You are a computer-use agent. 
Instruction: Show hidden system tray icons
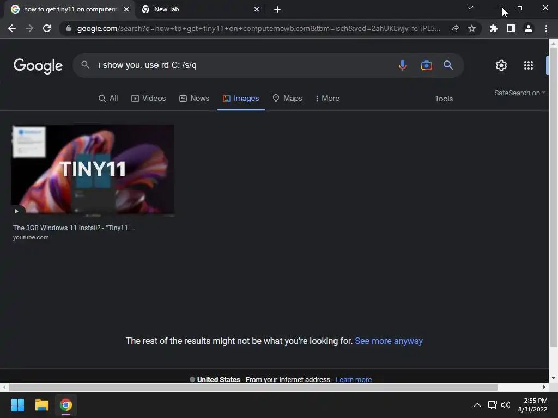pyautogui.click(x=477, y=405)
